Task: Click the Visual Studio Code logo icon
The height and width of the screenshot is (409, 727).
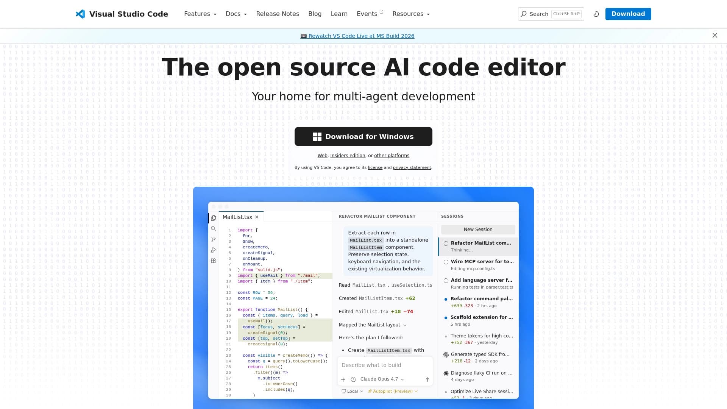Action: [x=80, y=14]
